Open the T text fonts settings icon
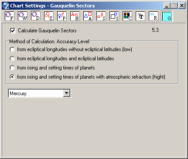This screenshot has width=188, height=159. point(140,16)
